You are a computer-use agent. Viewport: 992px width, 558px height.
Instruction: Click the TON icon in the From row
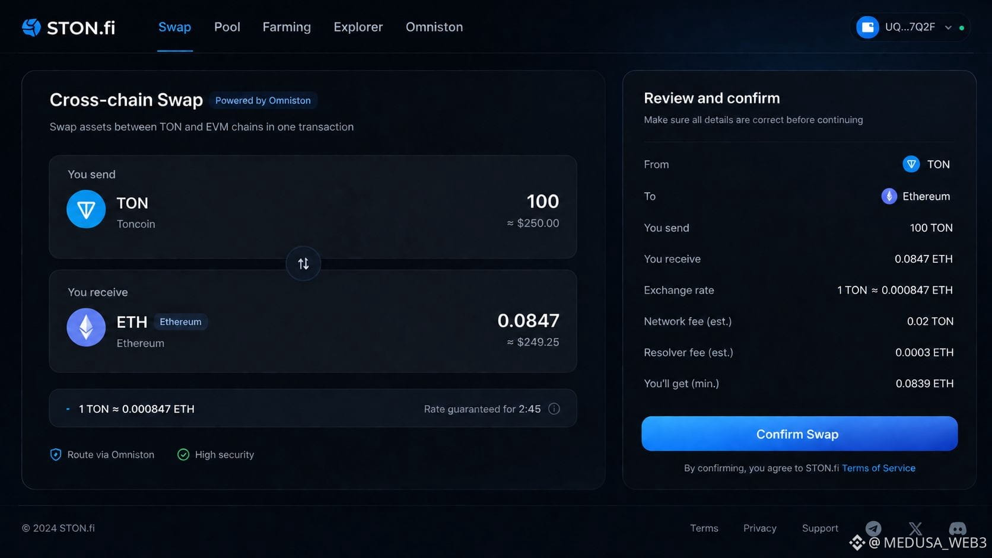911,164
